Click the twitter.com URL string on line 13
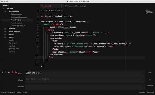This screenshot has width=155, height=95. tap(76, 44)
